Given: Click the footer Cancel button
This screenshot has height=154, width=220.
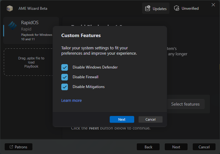Looking at the screenshot, I should 204,147.
